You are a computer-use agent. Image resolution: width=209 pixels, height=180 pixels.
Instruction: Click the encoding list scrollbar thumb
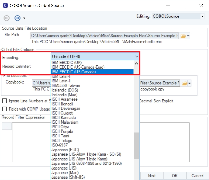pos(137,145)
